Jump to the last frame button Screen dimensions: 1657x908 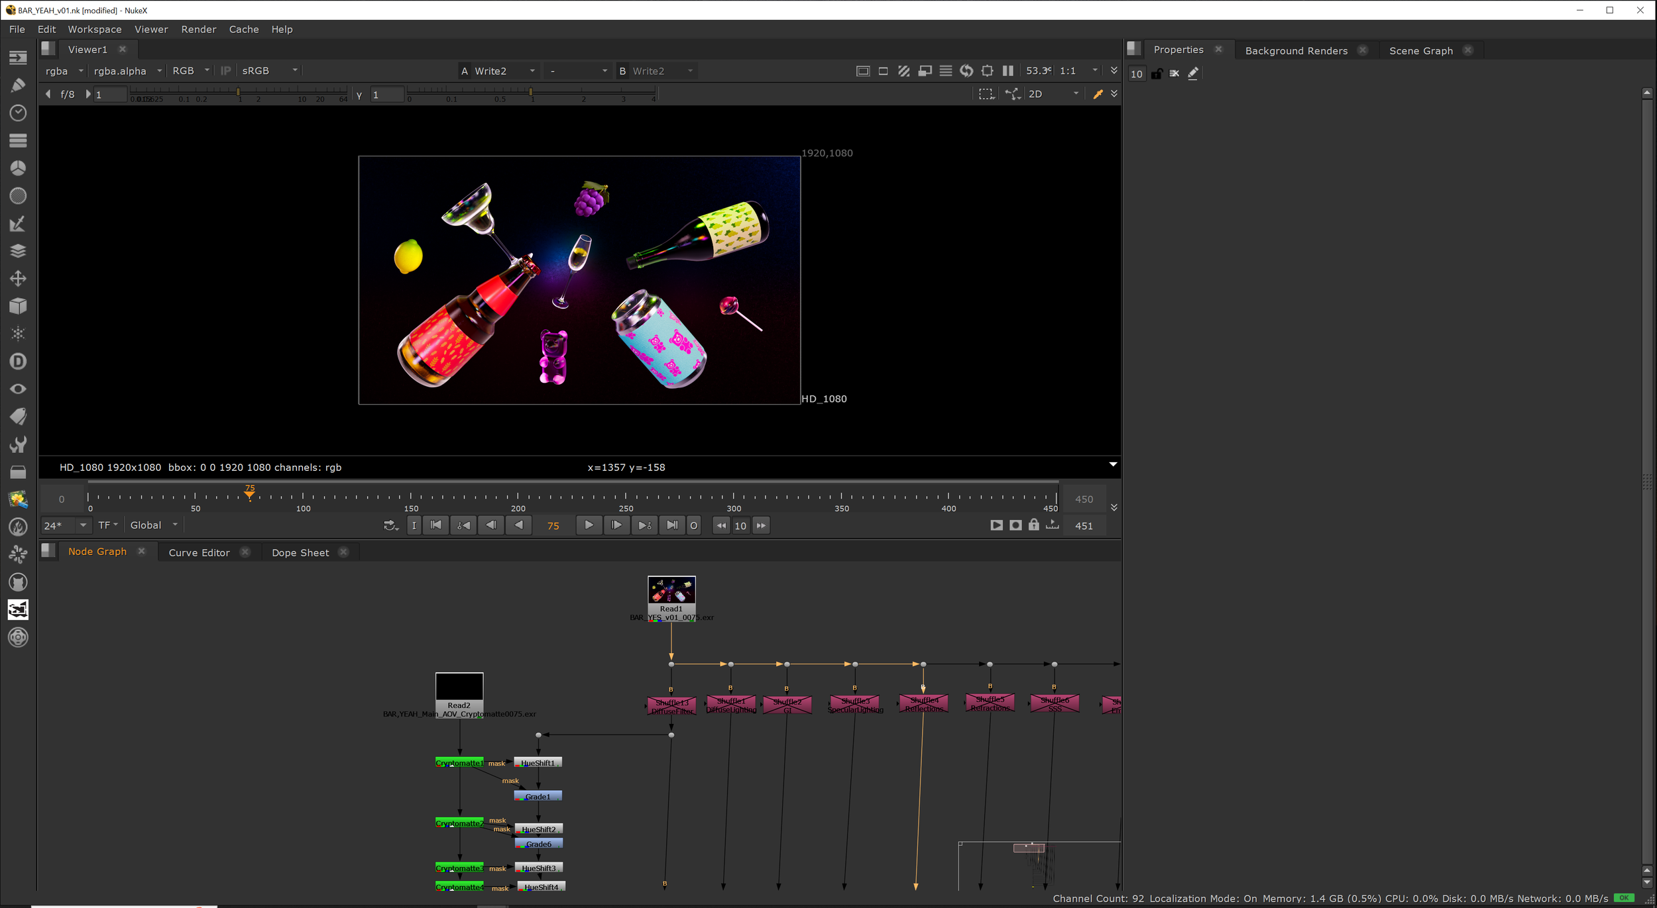click(671, 525)
